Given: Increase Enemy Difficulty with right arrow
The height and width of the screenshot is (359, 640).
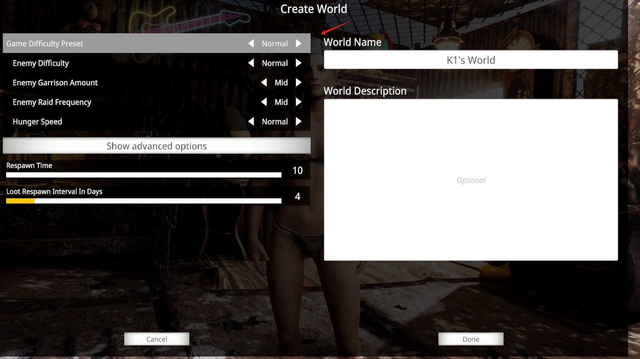Looking at the screenshot, I should [x=299, y=63].
